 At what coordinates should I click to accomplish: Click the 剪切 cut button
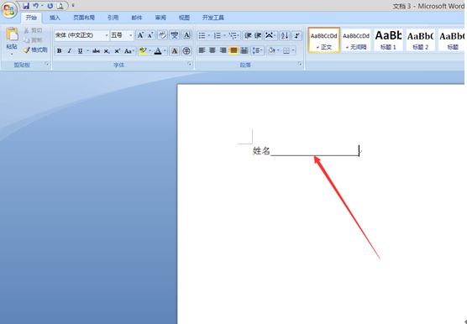pos(33,31)
